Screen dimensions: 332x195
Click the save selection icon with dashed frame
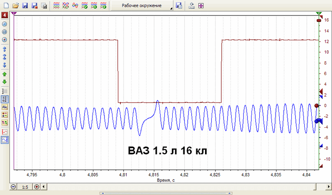coord(44,5)
